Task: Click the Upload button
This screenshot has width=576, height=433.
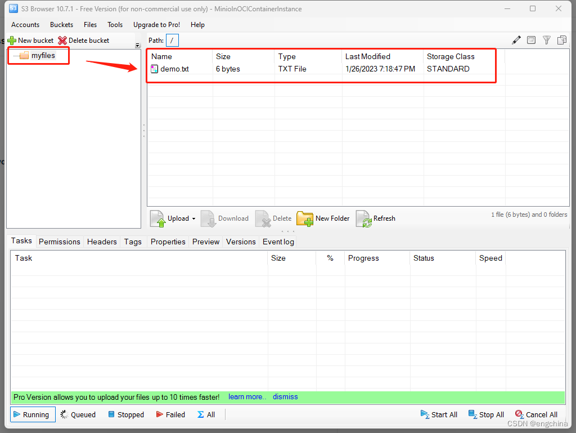Action: click(170, 218)
